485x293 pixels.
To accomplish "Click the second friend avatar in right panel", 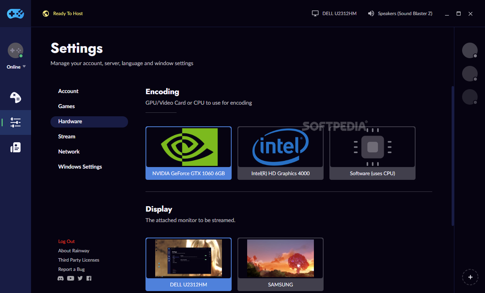I will click(x=470, y=74).
